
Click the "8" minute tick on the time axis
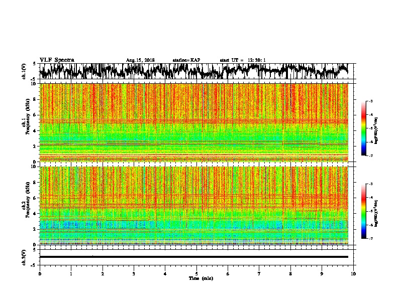point(290,274)
